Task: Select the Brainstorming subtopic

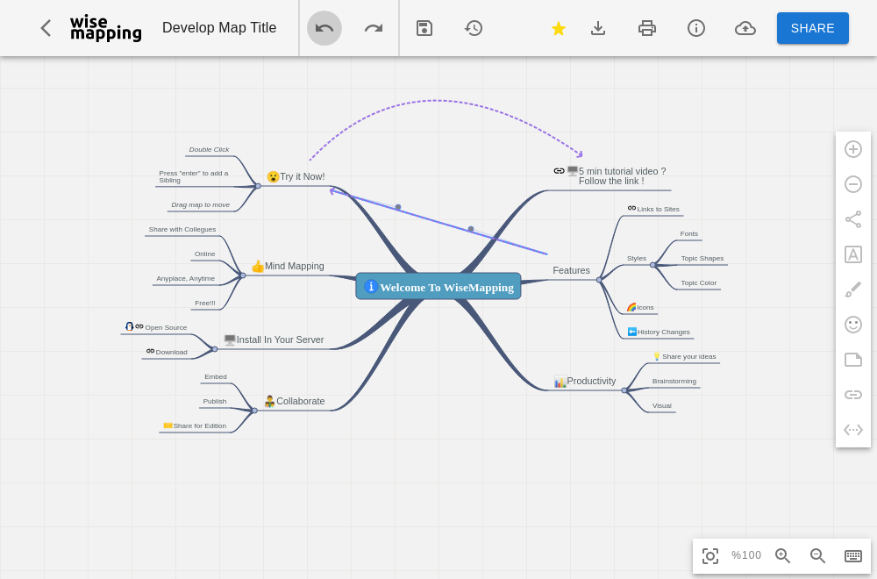Action: coord(674,382)
